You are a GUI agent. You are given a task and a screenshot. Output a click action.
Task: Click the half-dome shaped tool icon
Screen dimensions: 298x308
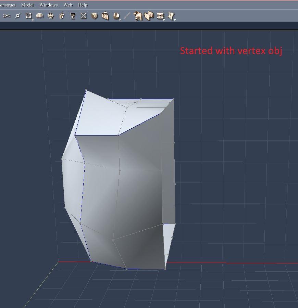[39, 16]
